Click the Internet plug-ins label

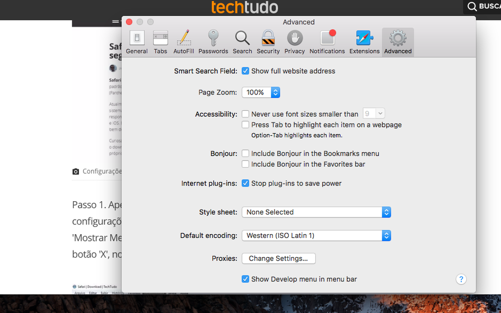pyautogui.click(x=209, y=183)
